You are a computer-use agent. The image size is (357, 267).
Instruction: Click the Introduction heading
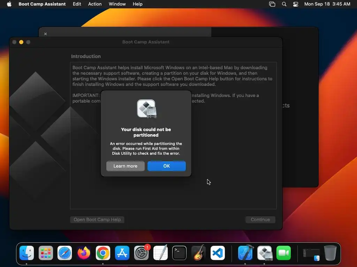[x=86, y=56]
